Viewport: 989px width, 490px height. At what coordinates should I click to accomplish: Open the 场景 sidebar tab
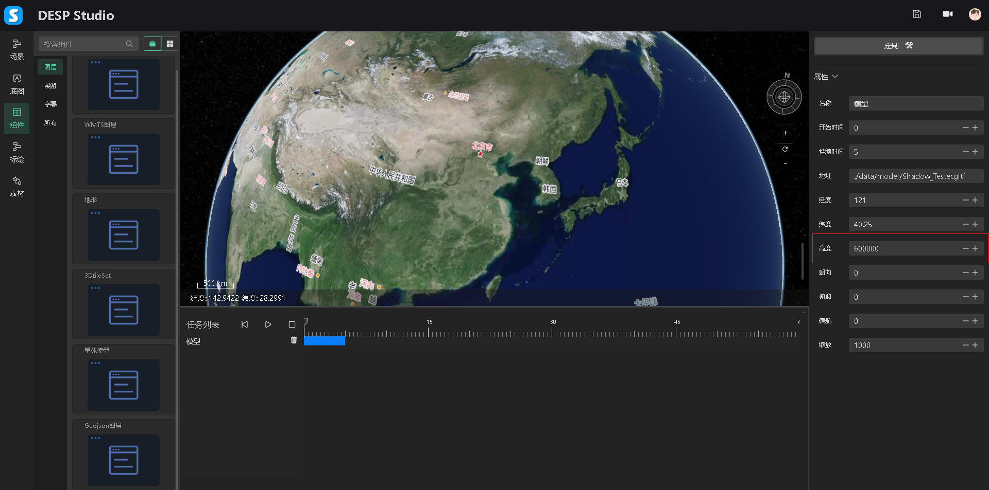[17, 49]
